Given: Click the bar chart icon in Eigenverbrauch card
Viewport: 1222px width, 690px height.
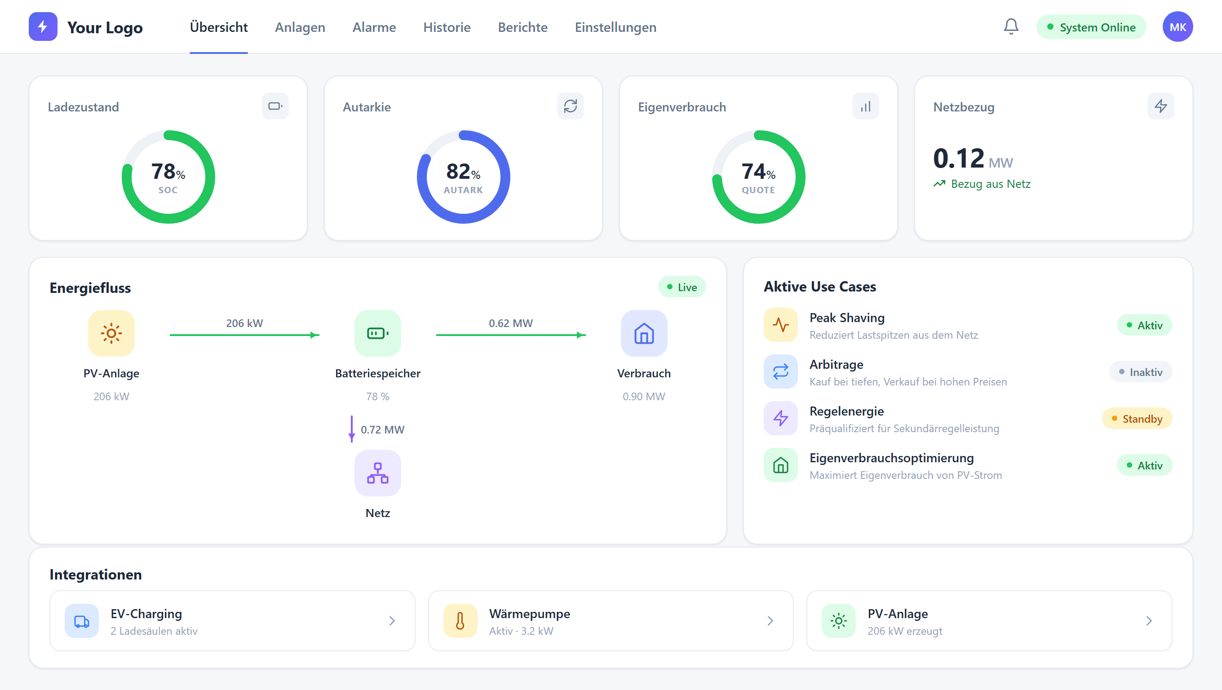Looking at the screenshot, I should coord(865,106).
